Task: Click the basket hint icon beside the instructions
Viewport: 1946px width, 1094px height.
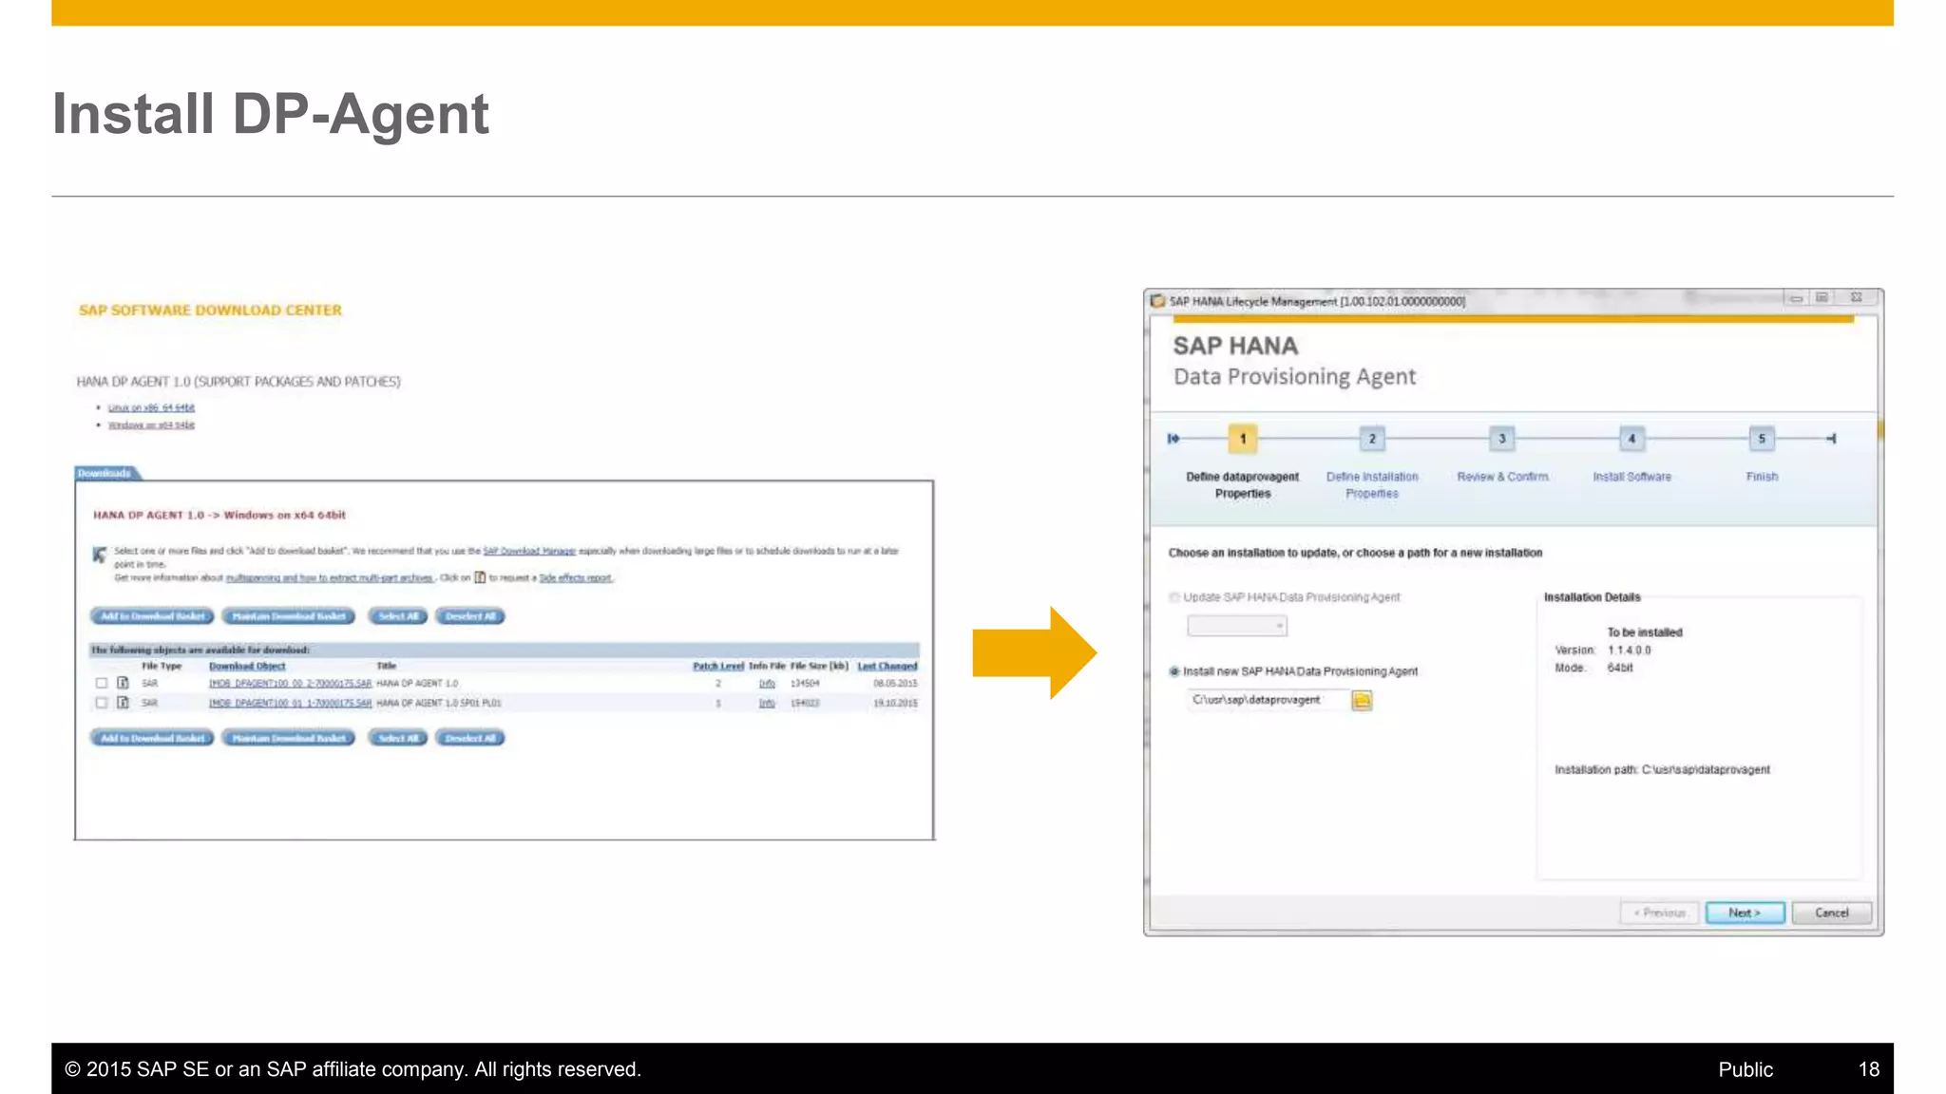Action: pyautogui.click(x=100, y=555)
